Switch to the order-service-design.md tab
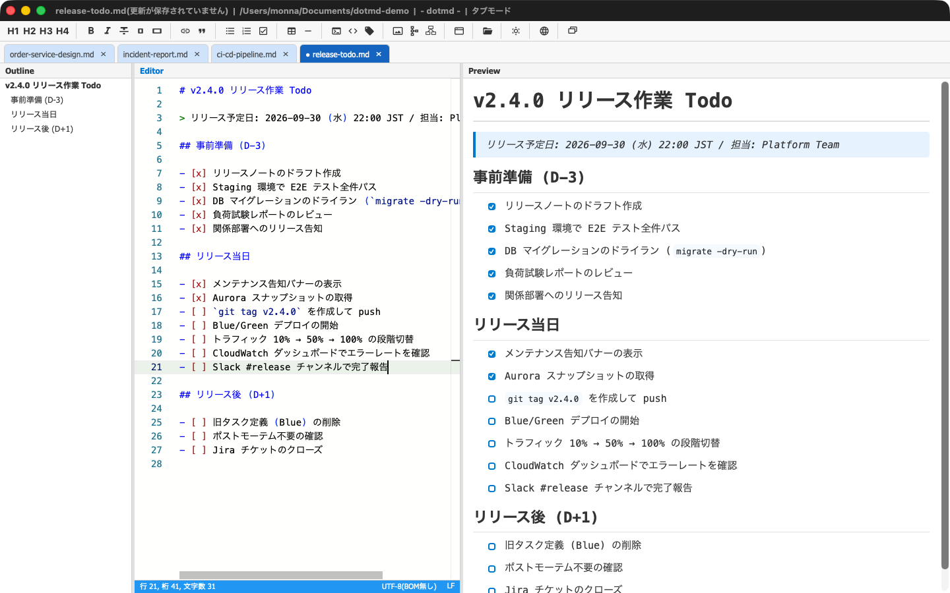 tap(52, 54)
